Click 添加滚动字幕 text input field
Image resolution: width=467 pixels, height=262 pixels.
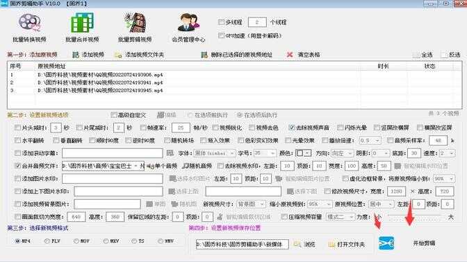(x=113, y=153)
